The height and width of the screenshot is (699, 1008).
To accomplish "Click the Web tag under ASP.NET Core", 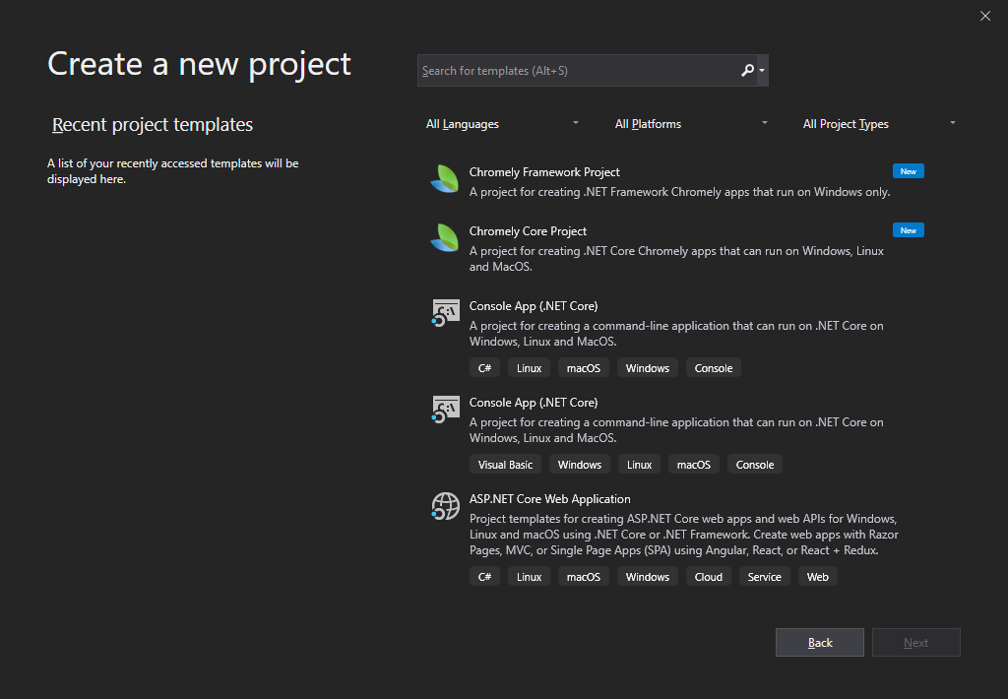I will 818,577.
